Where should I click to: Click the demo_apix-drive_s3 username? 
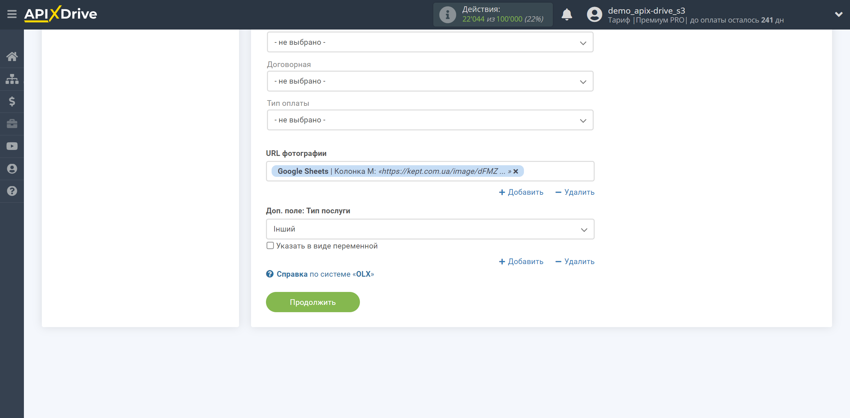[646, 11]
